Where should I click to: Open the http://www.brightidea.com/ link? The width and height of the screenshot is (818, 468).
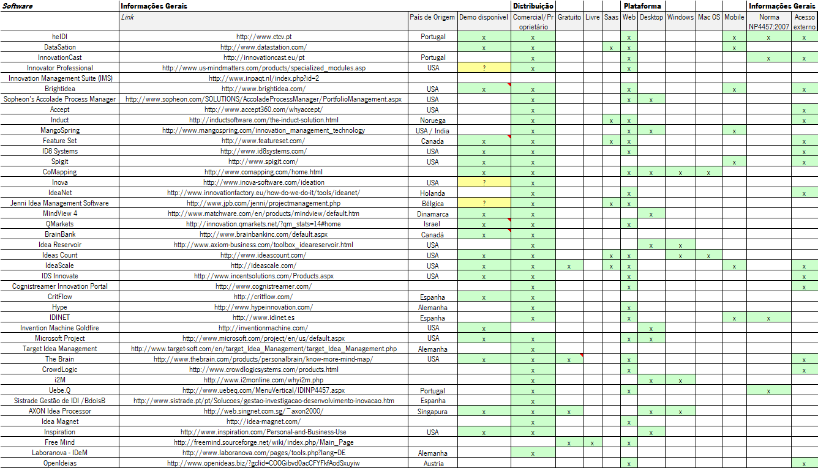(264, 89)
